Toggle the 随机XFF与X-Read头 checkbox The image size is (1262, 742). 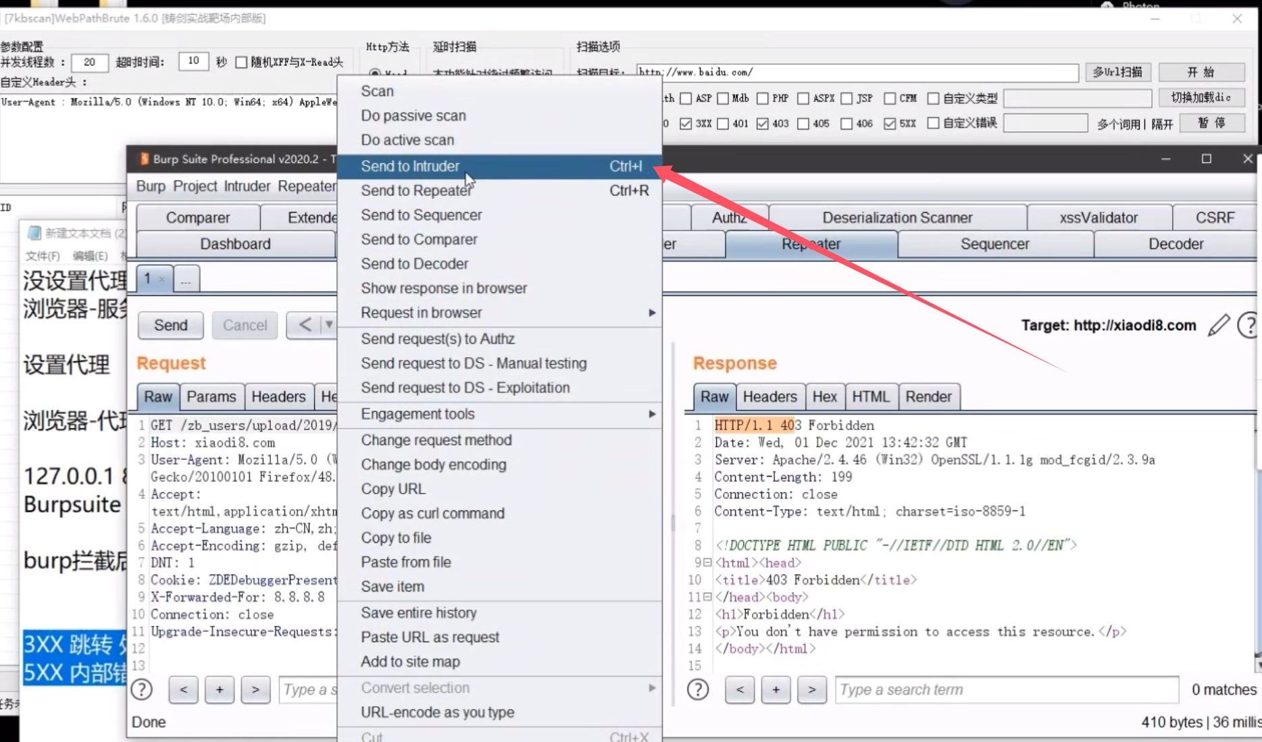pyautogui.click(x=241, y=62)
